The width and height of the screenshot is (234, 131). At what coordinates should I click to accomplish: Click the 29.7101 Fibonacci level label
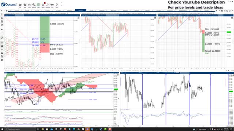pyautogui.click(x=35, y=39)
